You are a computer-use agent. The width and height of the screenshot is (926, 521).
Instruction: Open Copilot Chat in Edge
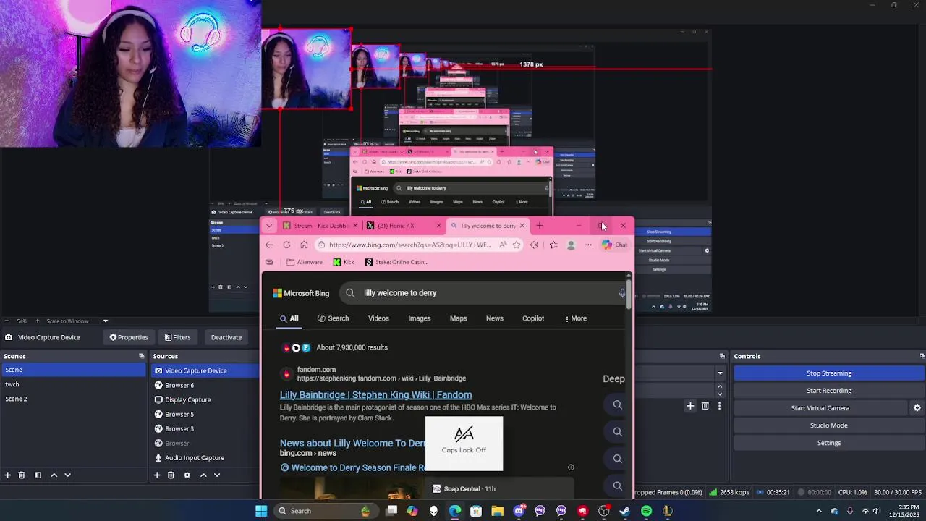point(614,245)
